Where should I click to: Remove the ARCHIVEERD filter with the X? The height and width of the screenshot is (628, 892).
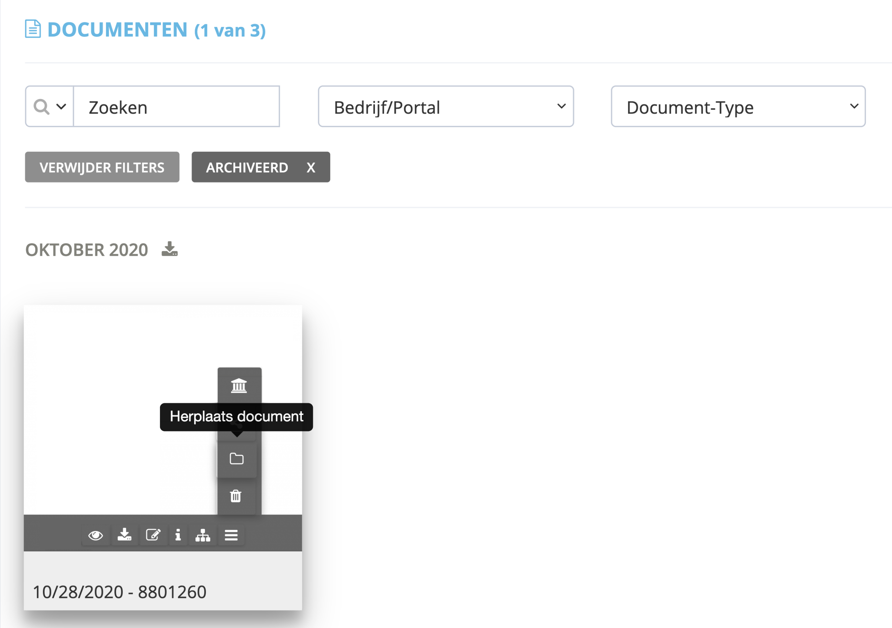pyautogui.click(x=311, y=168)
